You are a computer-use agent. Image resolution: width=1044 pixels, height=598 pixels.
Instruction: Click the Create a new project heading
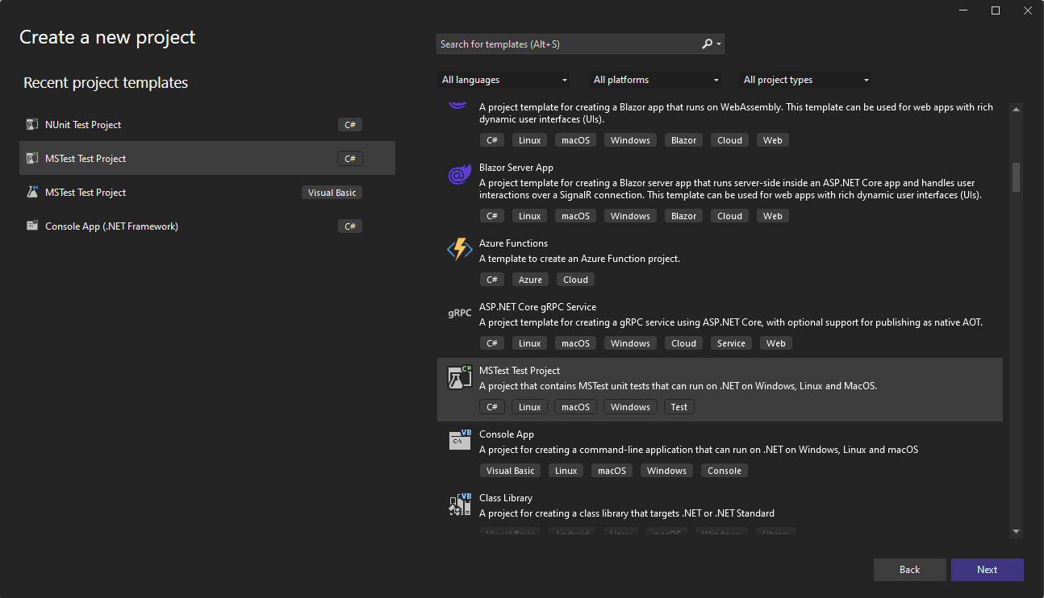[x=107, y=37]
